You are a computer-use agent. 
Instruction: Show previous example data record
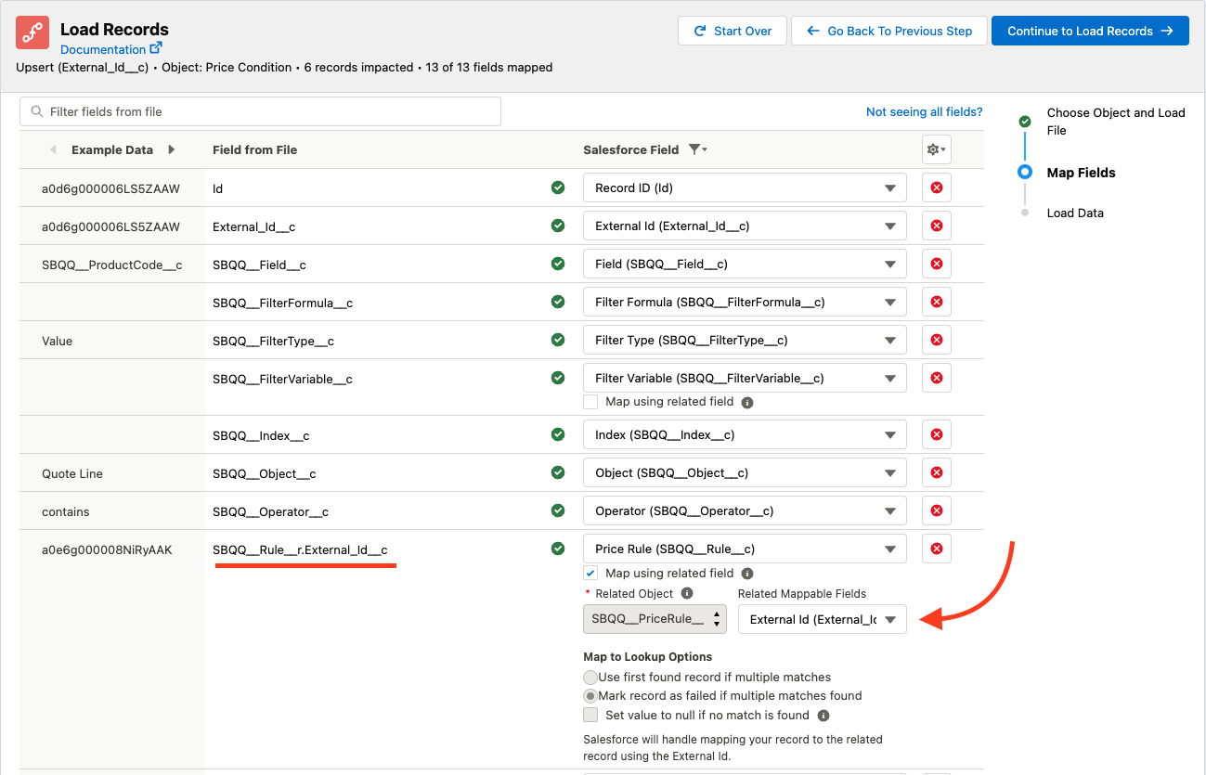[x=53, y=149]
